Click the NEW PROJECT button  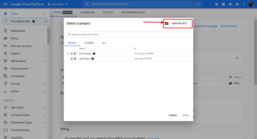coord(178,23)
